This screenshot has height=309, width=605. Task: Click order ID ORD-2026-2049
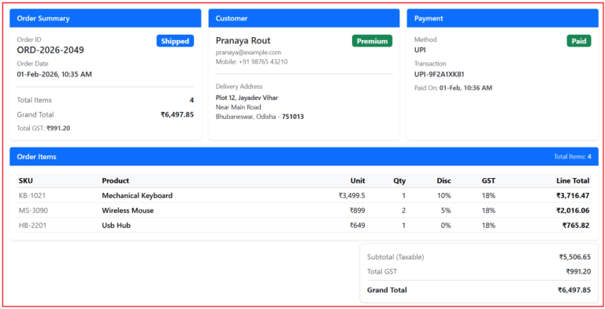click(50, 50)
